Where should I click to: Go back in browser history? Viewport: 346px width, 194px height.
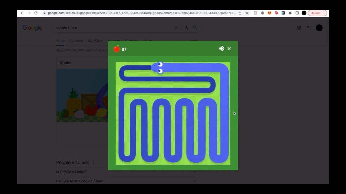(22, 13)
